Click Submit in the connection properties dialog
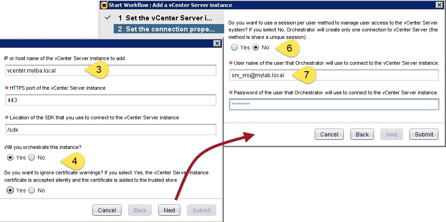 point(424,135)
